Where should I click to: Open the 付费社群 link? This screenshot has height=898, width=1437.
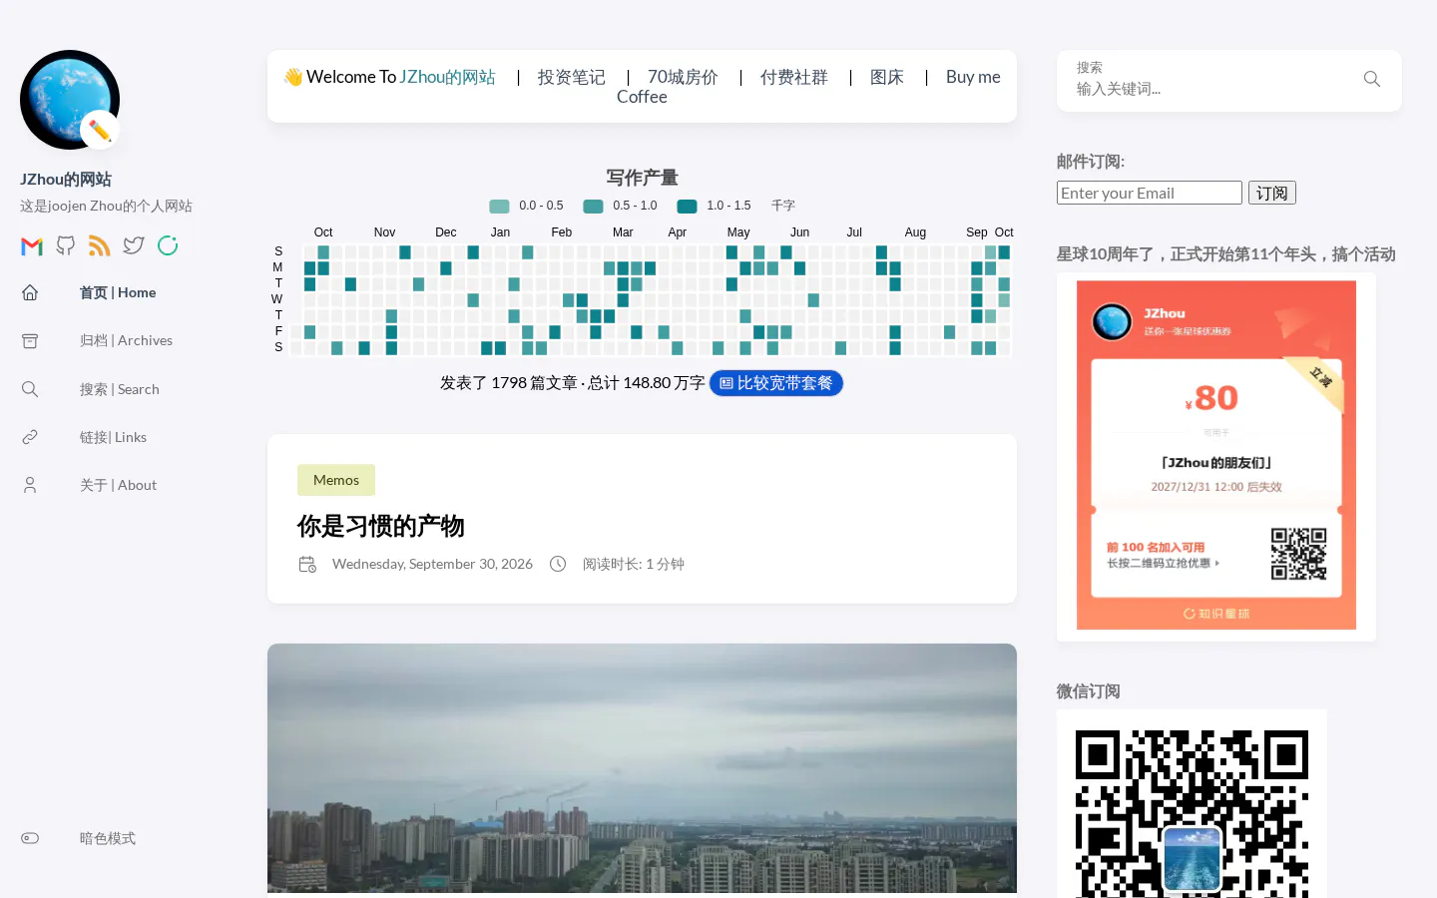[x=794, y=77]
